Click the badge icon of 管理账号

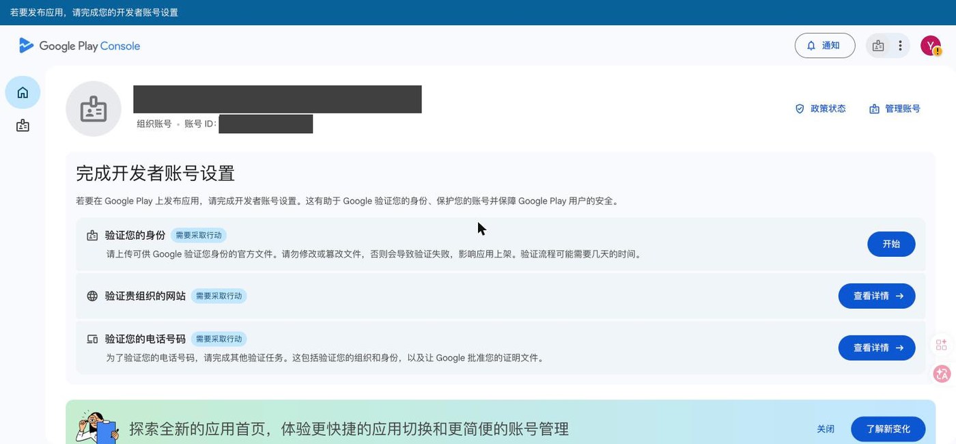pyautogui.click(x=874, y=109)
